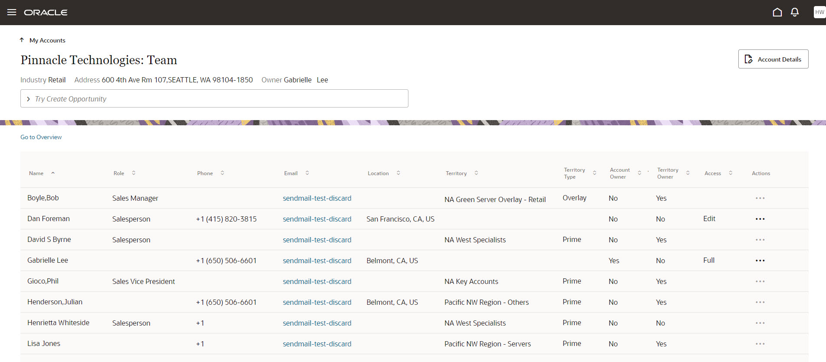The height and width of the screenshot is (362, 826).
Task: Open actions menu for Boyle,Bob row
Action: pos(760,198)
